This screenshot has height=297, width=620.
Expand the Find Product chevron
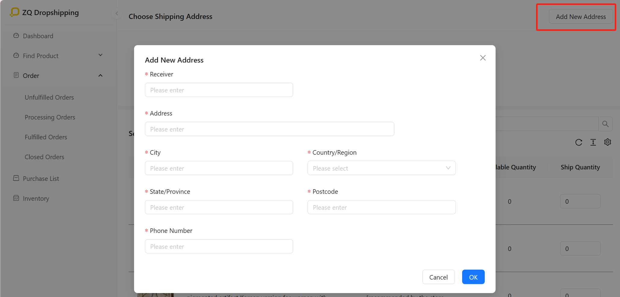coord(101,55)
